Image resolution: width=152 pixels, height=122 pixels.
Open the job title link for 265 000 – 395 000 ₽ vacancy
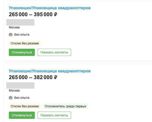50,8
